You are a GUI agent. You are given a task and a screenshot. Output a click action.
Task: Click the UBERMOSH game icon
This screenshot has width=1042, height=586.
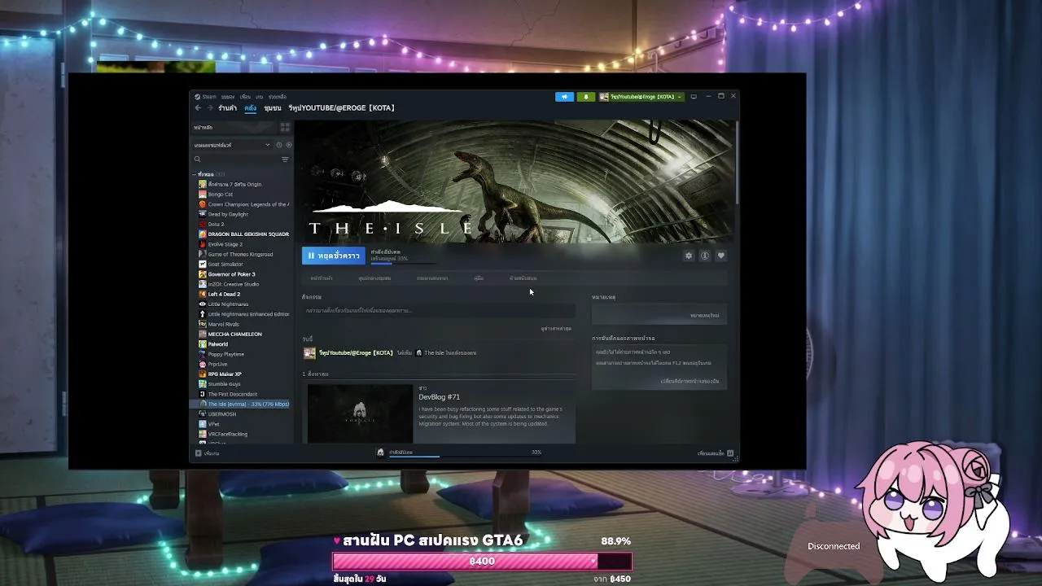[x=203, y=414]
